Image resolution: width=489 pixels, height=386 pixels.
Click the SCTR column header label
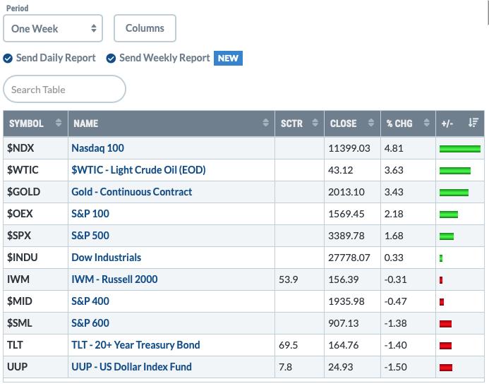(291, 123)
